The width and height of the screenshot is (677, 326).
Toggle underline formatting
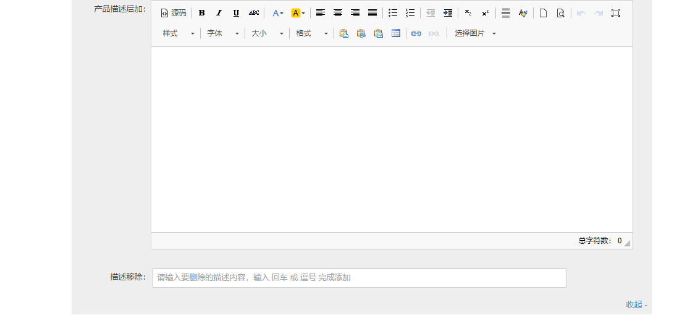point(236,13)
